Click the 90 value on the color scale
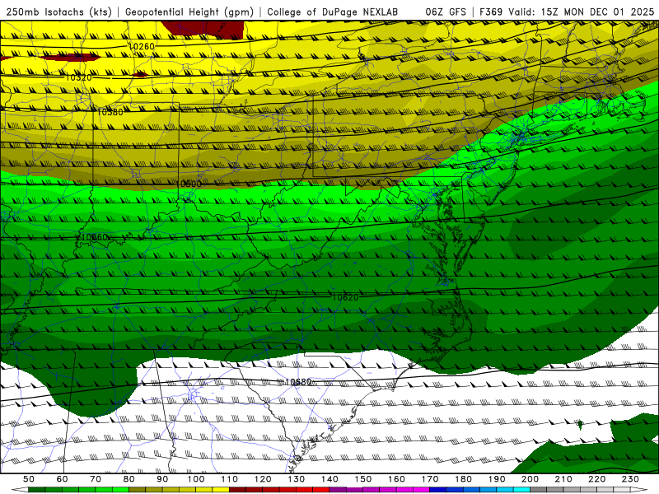 click(162, 479)
